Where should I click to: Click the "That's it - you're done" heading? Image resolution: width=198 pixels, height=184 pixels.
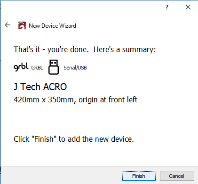point(51,49)
